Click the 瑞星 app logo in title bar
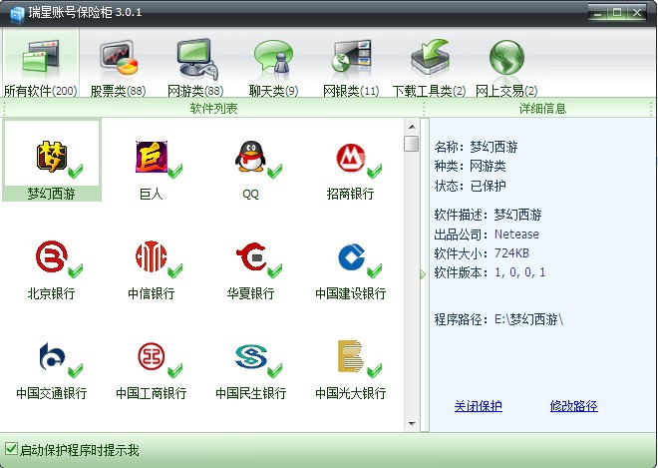Image resolution: width=658 pixels, height=468 pixels. (x=17, y=13)
